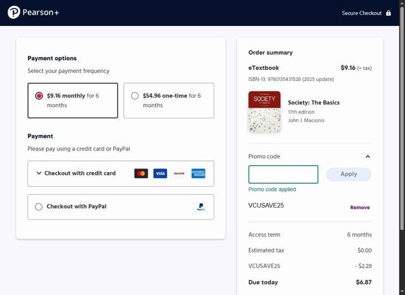Select the $9.16 monthly payment radio button

pos(39,96)
